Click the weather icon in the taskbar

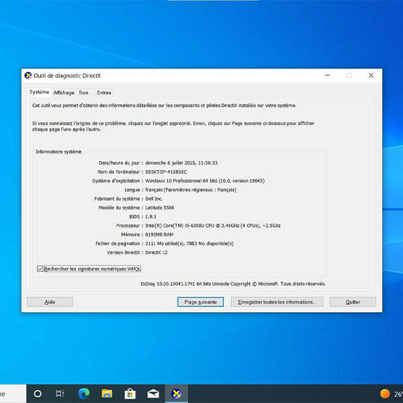385,394
